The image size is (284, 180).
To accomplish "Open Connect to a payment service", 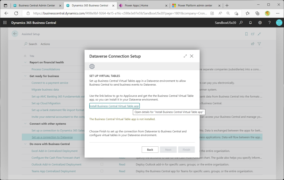I will click(x=50, y=83).
